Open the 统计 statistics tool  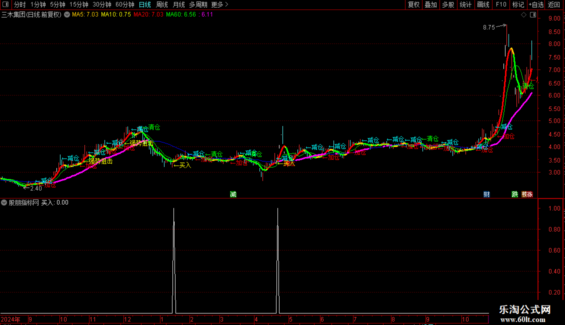465,4
